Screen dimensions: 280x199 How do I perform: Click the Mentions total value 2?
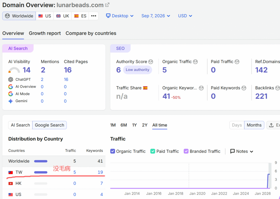43,70
